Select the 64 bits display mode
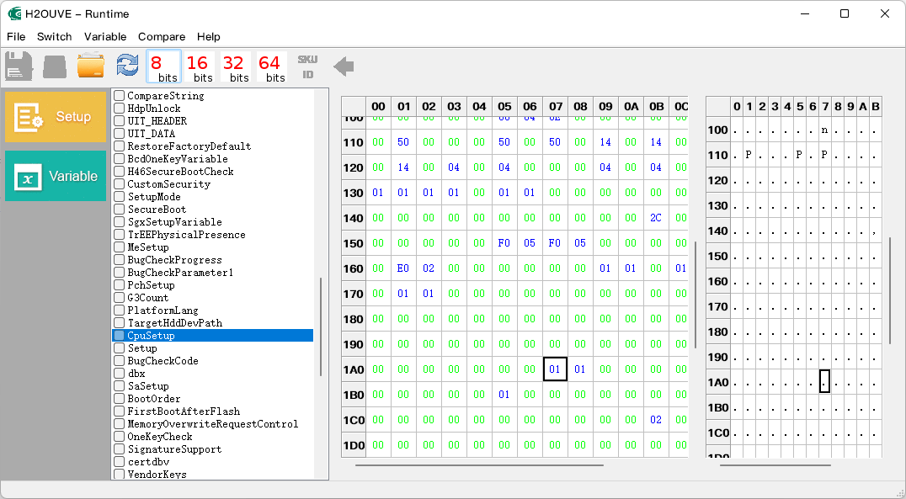This screenshot has width=906, height=499. coord(272,67)
